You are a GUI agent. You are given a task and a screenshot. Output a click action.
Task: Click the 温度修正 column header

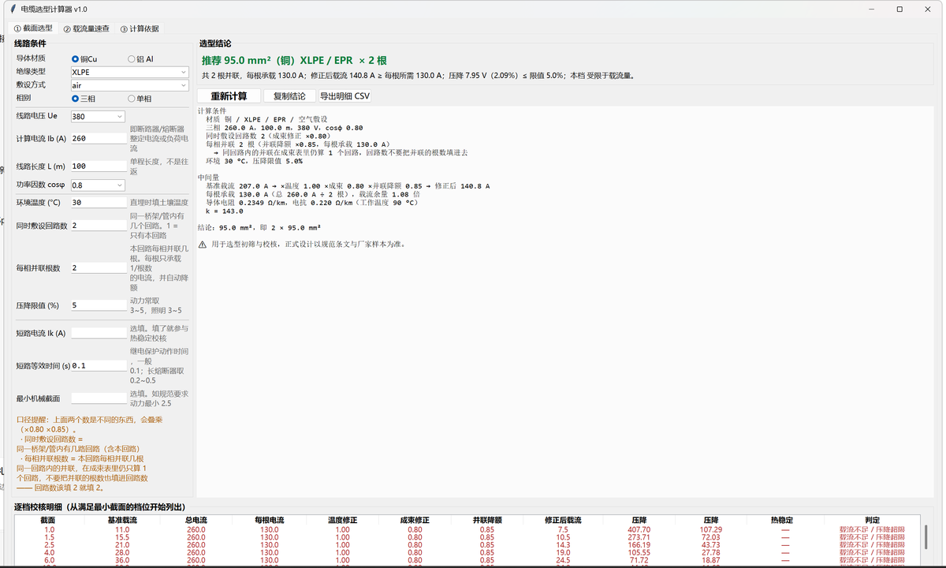[342, 520]
